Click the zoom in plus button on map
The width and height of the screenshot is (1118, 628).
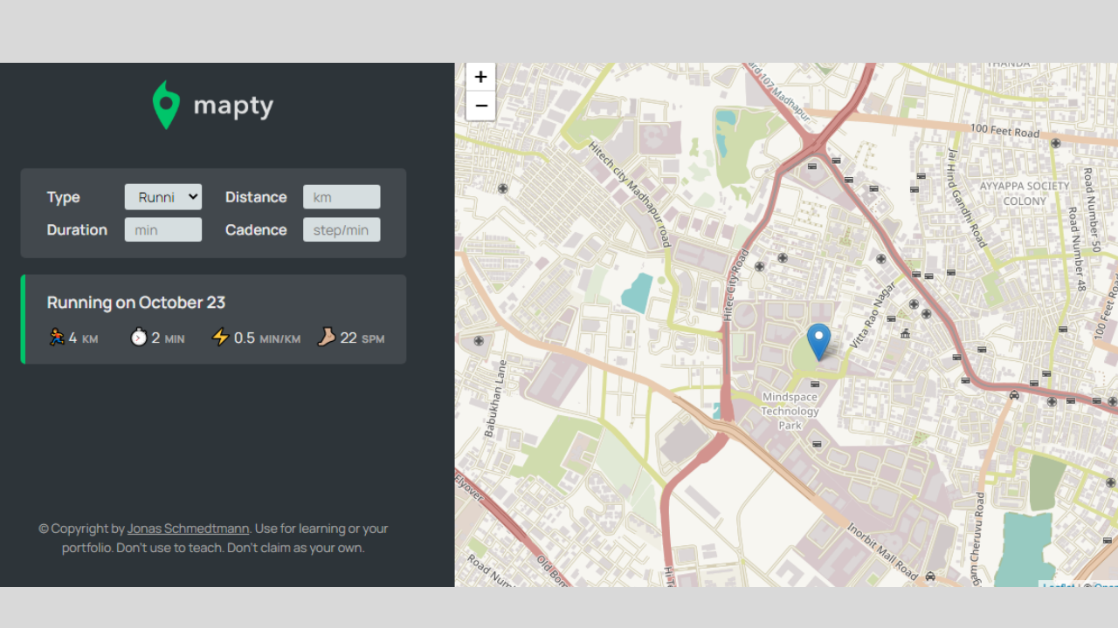[x=480, y=77]
